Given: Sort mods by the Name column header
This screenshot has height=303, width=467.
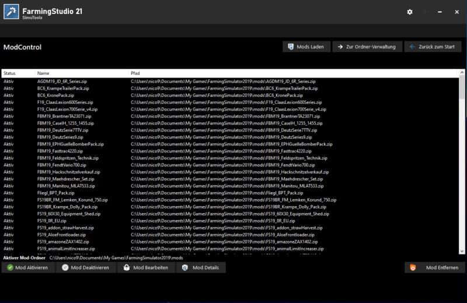Looking at the screenshot, I should (x=44, y=74).
